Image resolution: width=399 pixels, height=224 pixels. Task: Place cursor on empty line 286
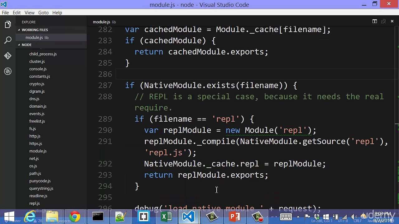[x=256, y=74]
